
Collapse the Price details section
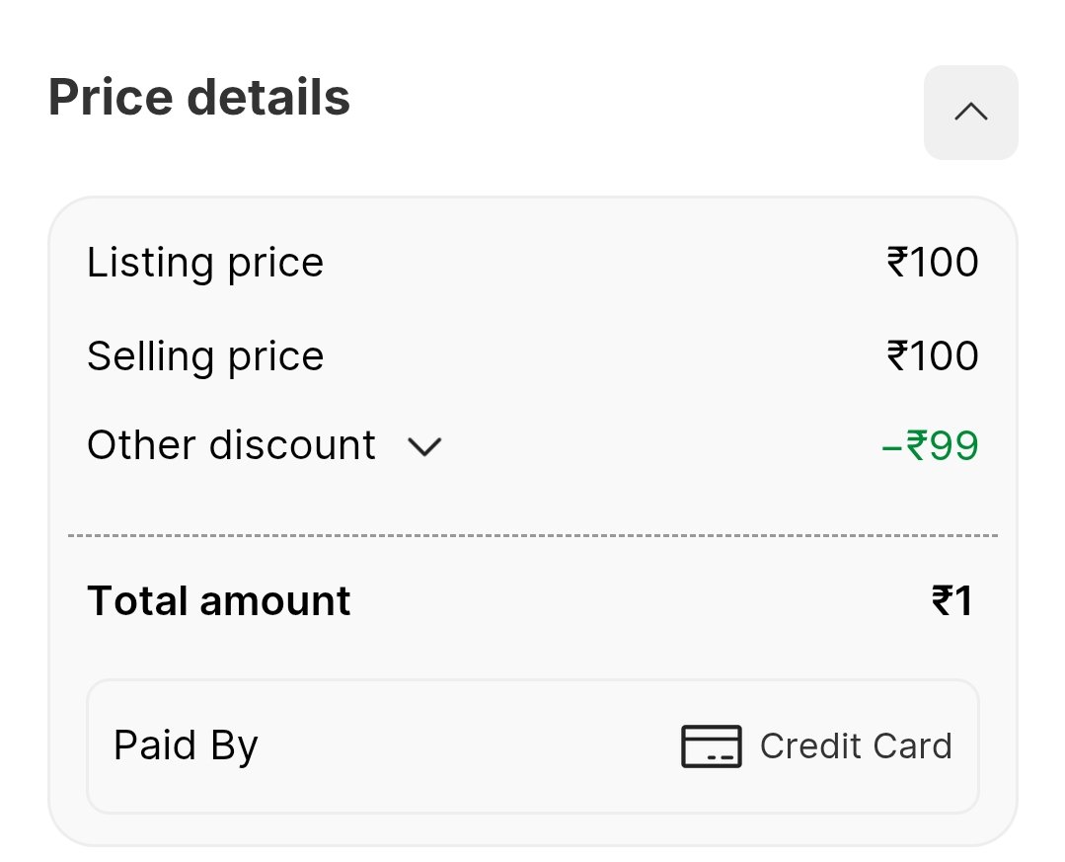(x=970, y=113)
